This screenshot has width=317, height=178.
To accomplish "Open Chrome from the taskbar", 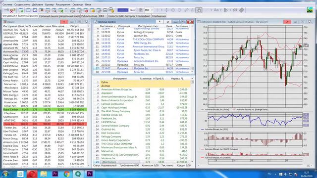I will pyautogui.click(x=66, y=174).
